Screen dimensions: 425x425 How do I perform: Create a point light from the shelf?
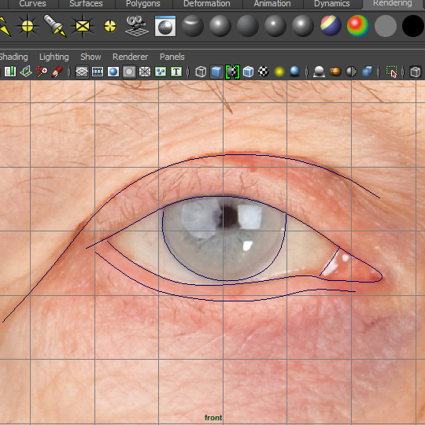pyautogui.click(x=28, y=26)
